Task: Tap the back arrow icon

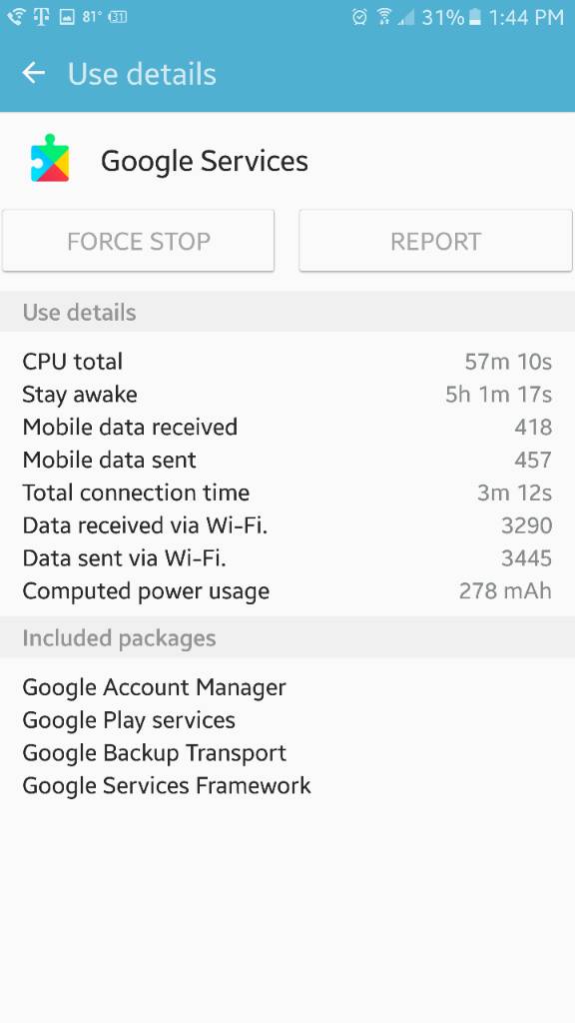Action: click(x=33, y=74)
